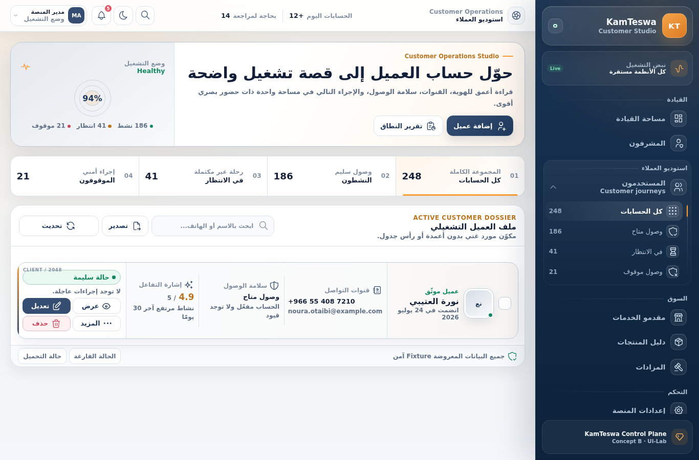This screenshot has width=699, height=460.
Task: Click نورة العتيبي avatar thumbnail
Action: pos(478,304)
